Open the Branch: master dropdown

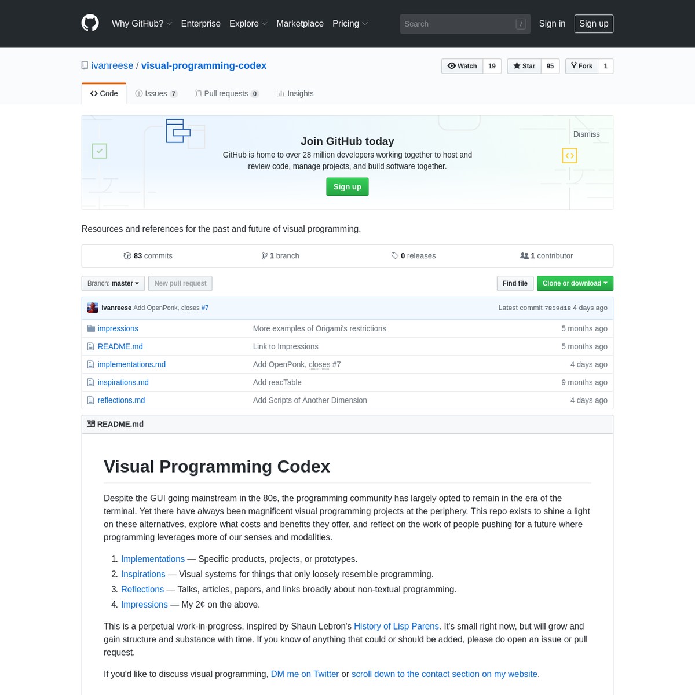pos(113,283)
